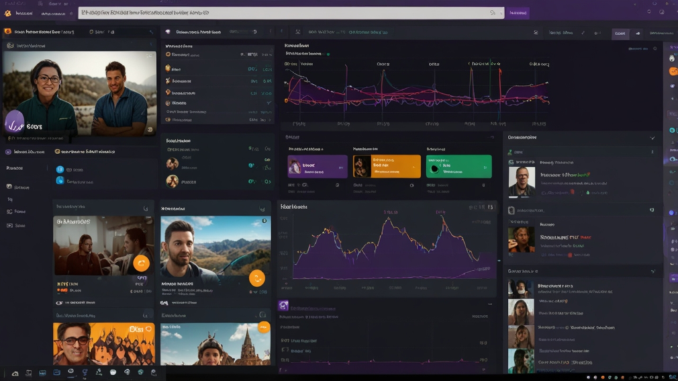The width and height of the screenshot is (678, 381).
Task: Click the orange figure icon on third stats row
Action: tap(168, 81)
